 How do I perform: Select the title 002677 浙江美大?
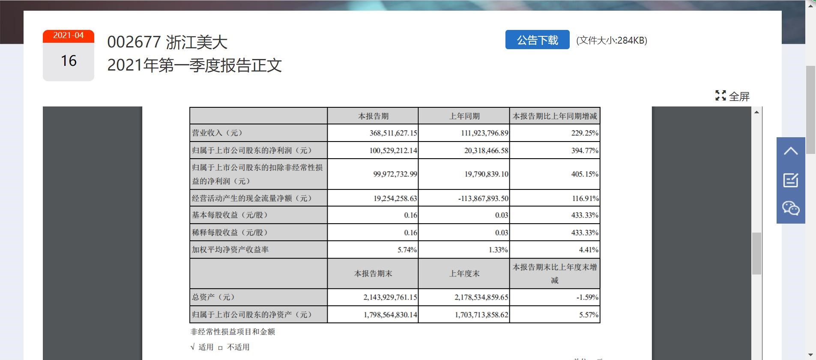pyautogui.click(x=167, y=42)
